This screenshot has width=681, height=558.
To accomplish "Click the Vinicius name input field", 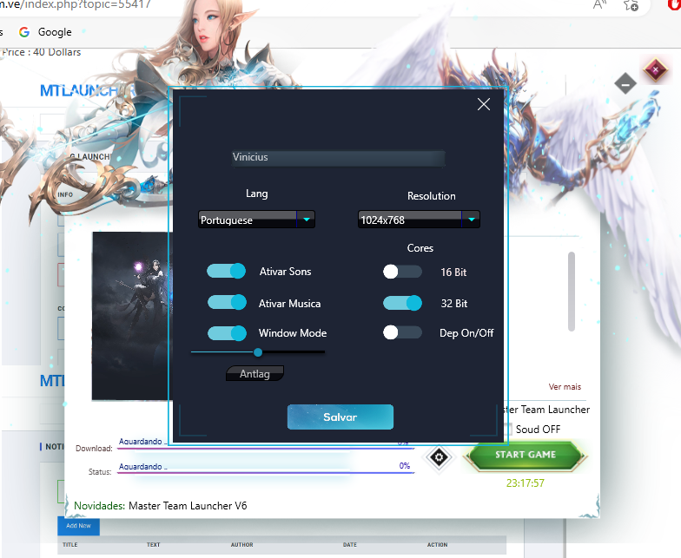I will coord(339,158).
